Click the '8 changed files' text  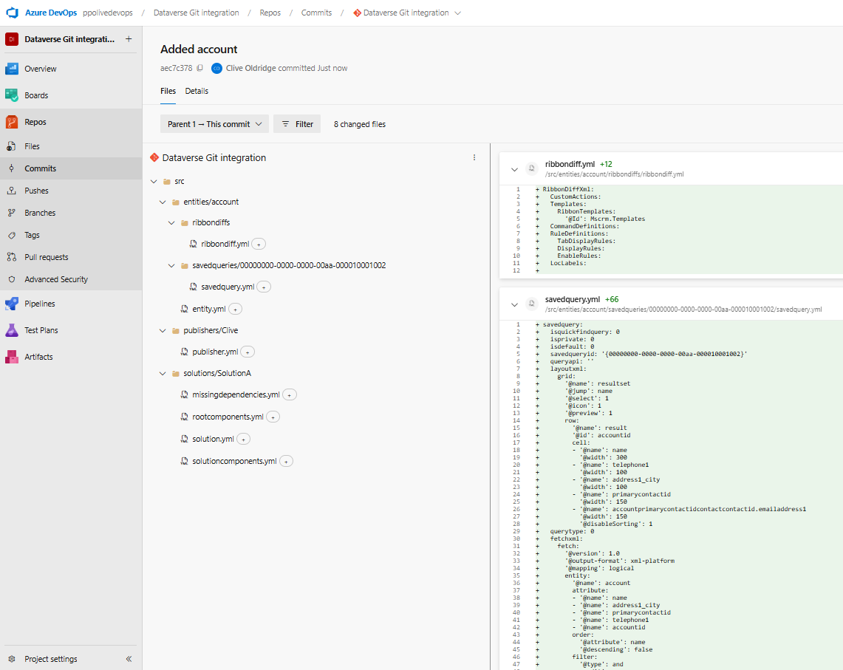pos(360,124)
